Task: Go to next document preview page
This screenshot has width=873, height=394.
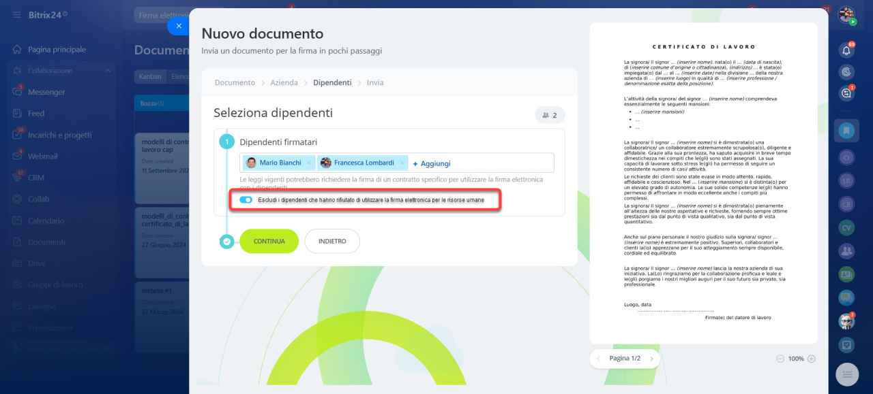Action: click(651, 359)
